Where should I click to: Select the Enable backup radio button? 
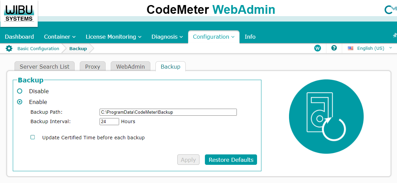(20, 102)
